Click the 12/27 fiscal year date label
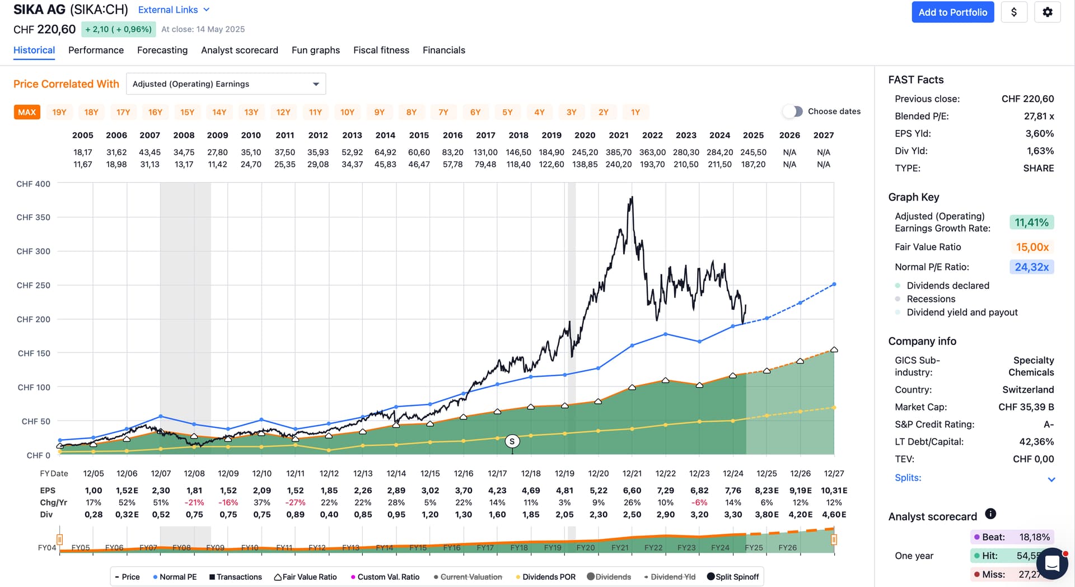 pyautogui.click(x=834, y=473)
